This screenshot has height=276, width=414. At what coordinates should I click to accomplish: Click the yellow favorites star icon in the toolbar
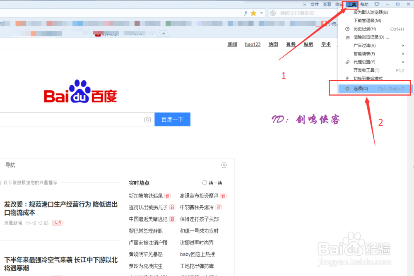pos(254,13)
